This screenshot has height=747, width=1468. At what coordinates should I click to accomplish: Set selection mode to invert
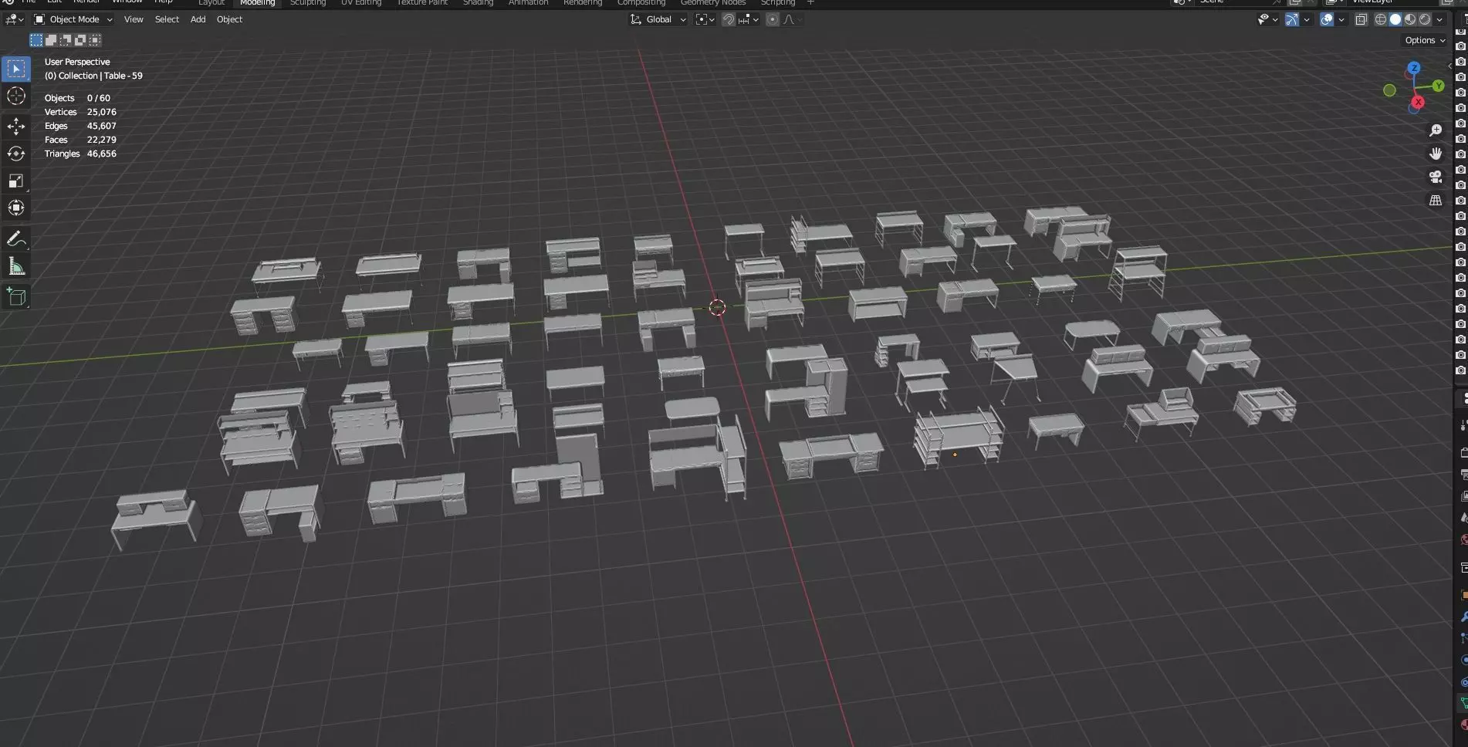tap(80, 40)
